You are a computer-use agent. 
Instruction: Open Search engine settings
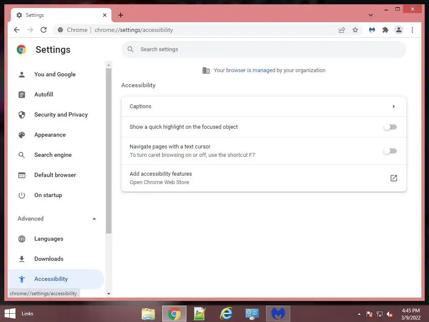[57, 155]
